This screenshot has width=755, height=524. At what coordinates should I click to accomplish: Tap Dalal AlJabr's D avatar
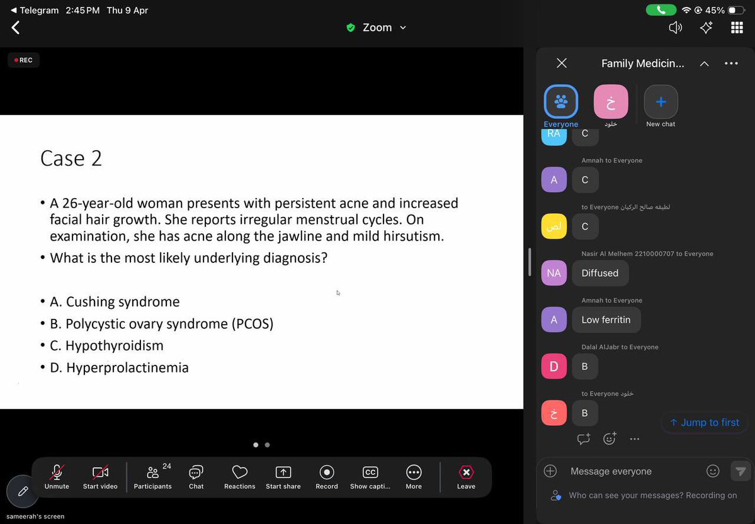(553, 366)
